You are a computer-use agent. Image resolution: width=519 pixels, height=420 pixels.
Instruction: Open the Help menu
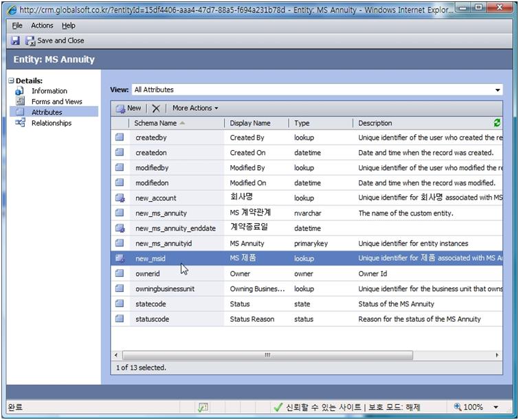pos(69,25)
